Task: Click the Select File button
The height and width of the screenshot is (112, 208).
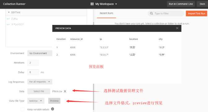Action: point(39,91)
